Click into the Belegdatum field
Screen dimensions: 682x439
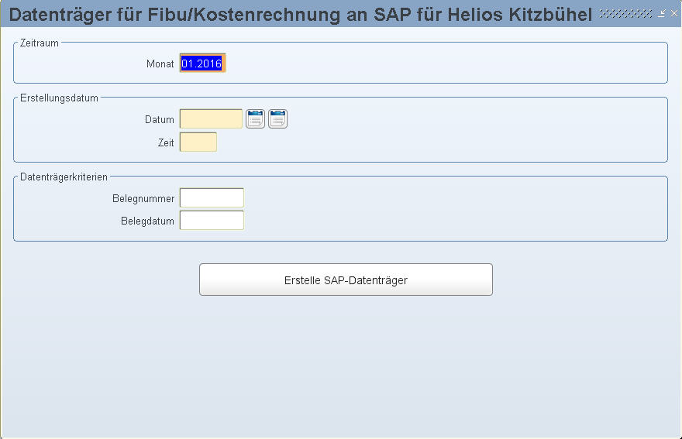212,221
